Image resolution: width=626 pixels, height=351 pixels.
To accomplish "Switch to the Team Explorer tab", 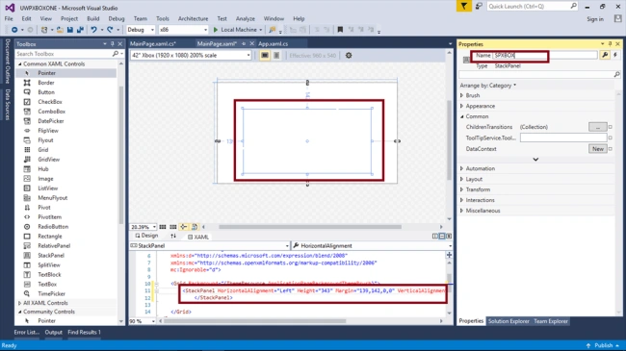I will pos(551,321).
